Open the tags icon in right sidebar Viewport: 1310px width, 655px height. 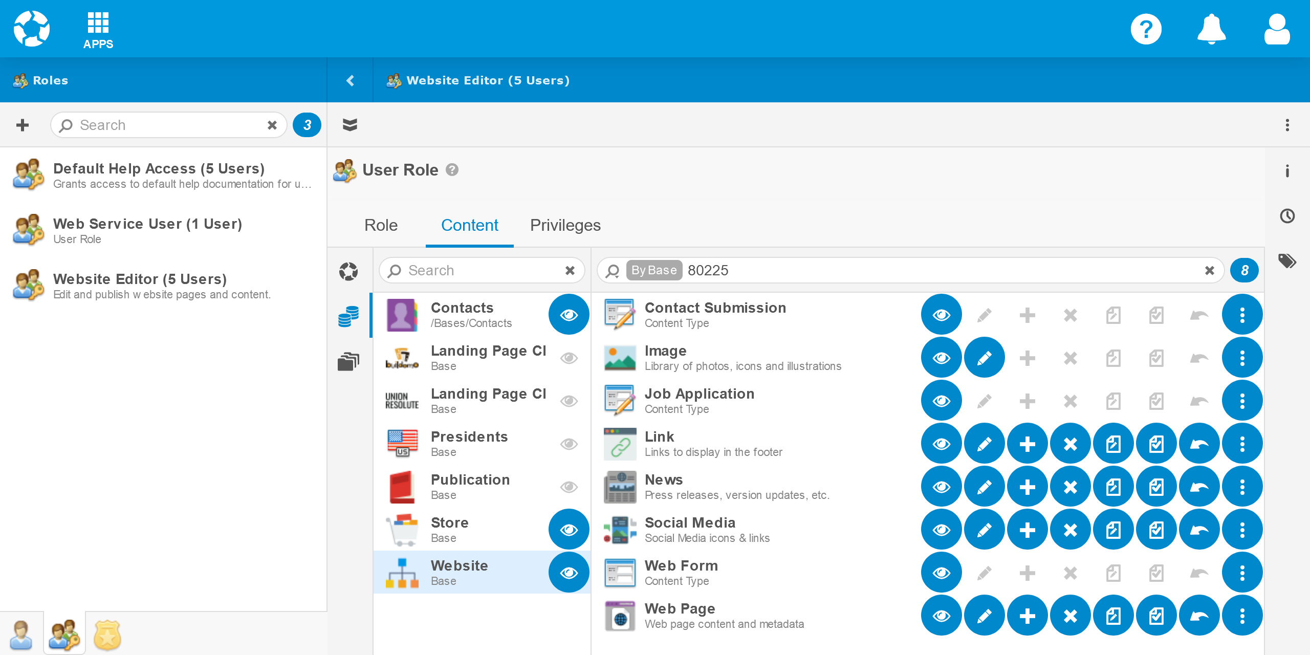1287,261
